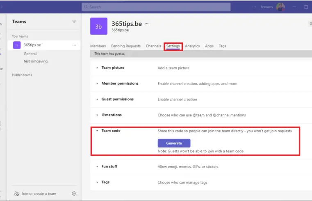Expand the @mentions section
The height and width of the screenshot is (201, 312).
97,115
